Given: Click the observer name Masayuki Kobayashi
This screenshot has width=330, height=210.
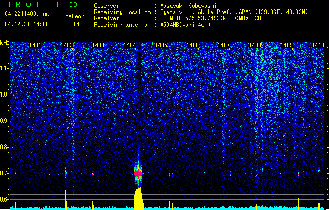Looking at the screenshot, I should (188, 6).
